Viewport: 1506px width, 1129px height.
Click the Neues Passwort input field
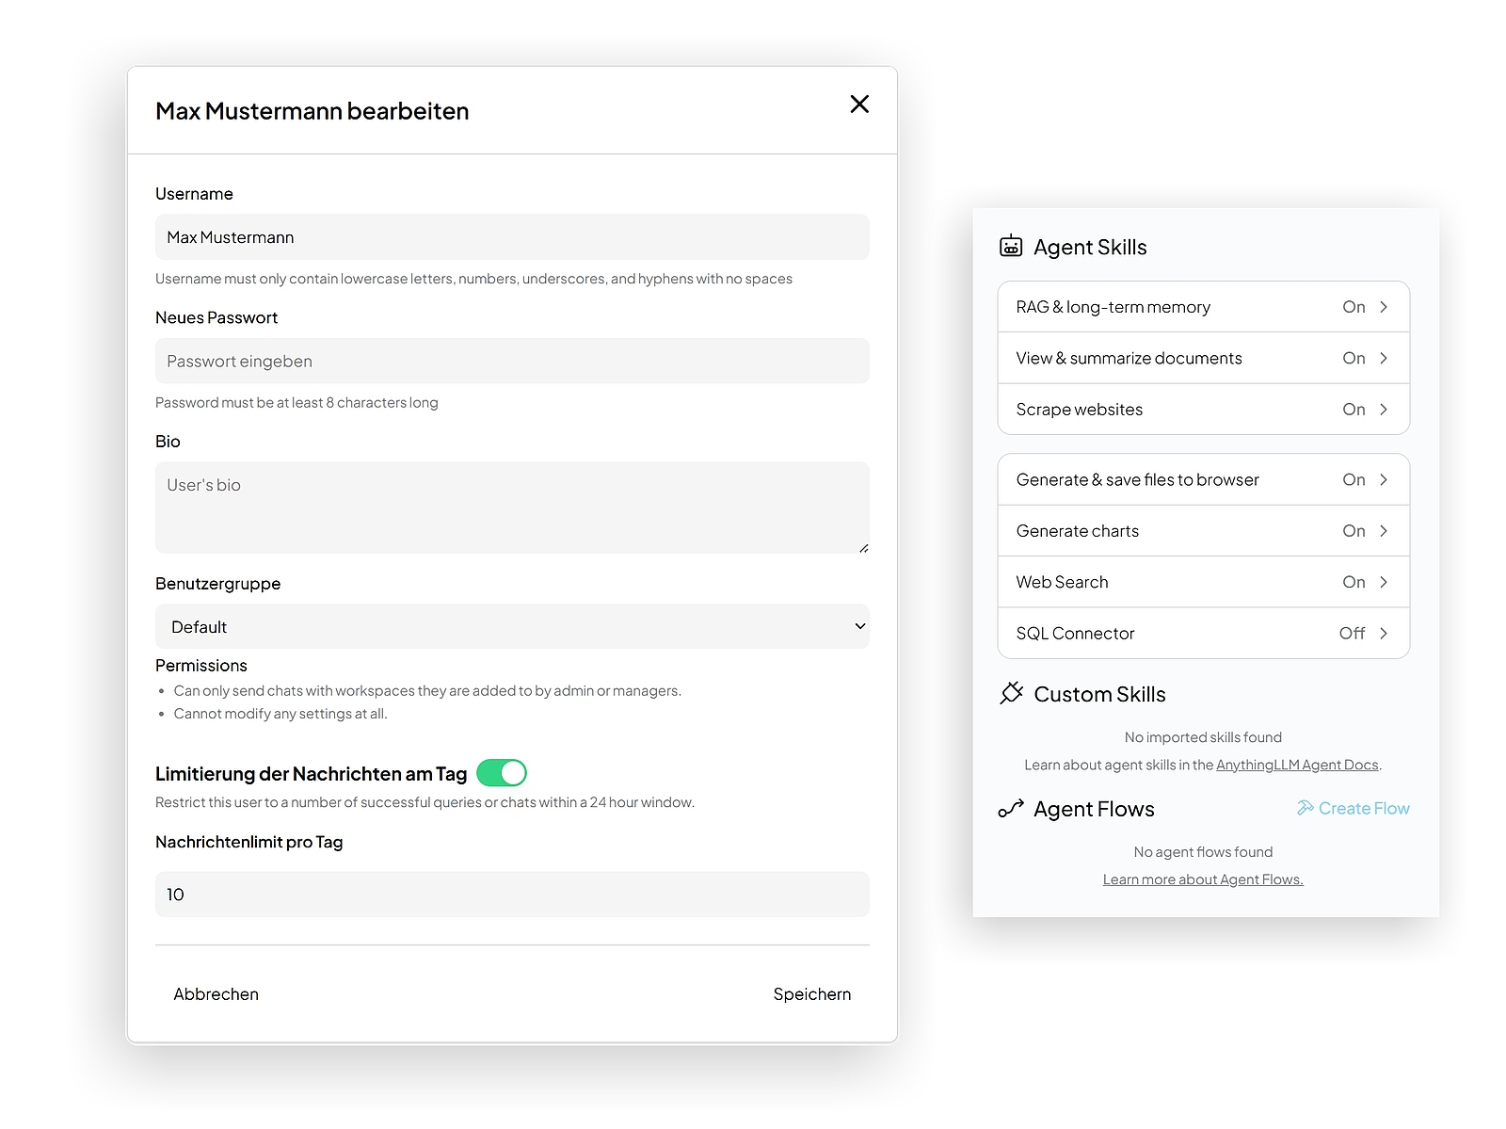tap(512, 361)
